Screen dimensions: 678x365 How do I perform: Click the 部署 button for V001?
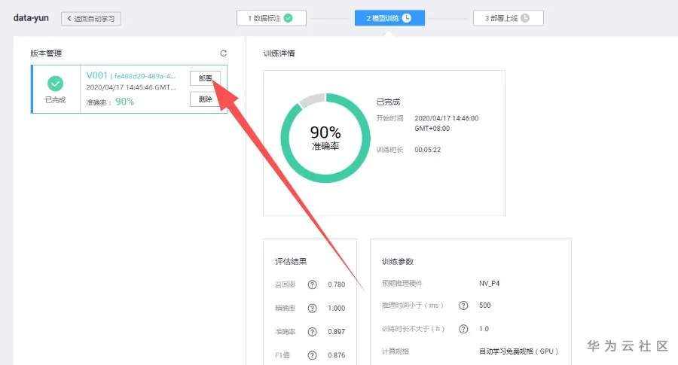(205, 78)
